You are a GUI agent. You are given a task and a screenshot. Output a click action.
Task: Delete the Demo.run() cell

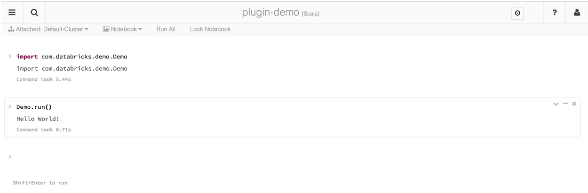(x=574, y=104)
